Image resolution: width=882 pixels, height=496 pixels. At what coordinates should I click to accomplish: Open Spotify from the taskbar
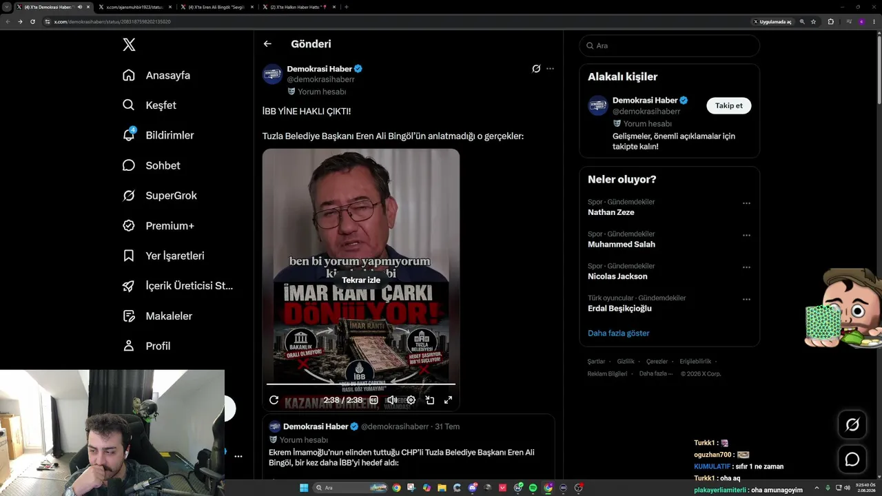coord(533,488)
